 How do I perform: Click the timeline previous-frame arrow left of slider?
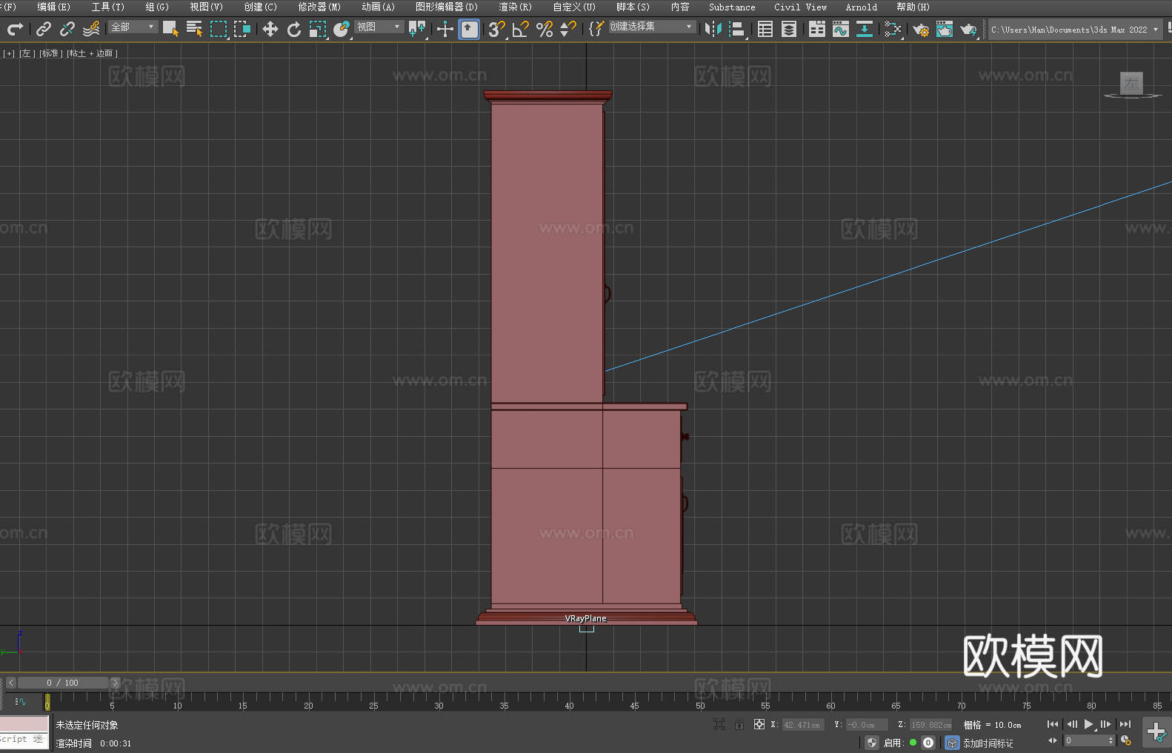tap(10, 683)
